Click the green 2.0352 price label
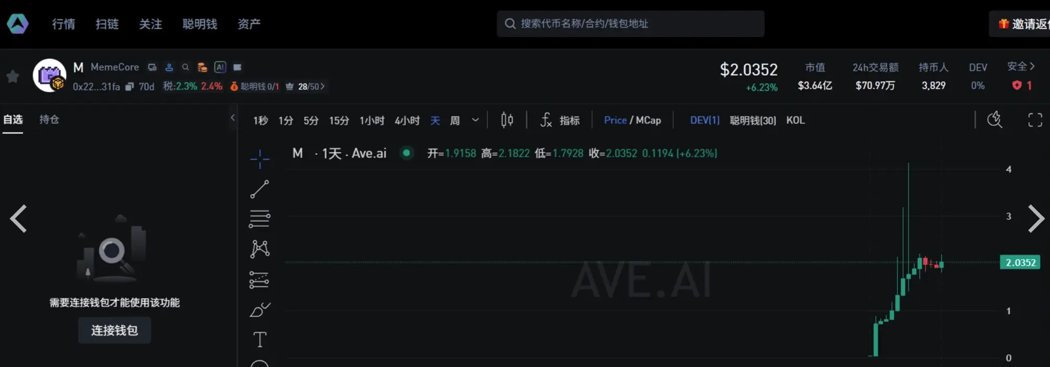Viewport: 1050px width, 367px height. pos(1020,262)
